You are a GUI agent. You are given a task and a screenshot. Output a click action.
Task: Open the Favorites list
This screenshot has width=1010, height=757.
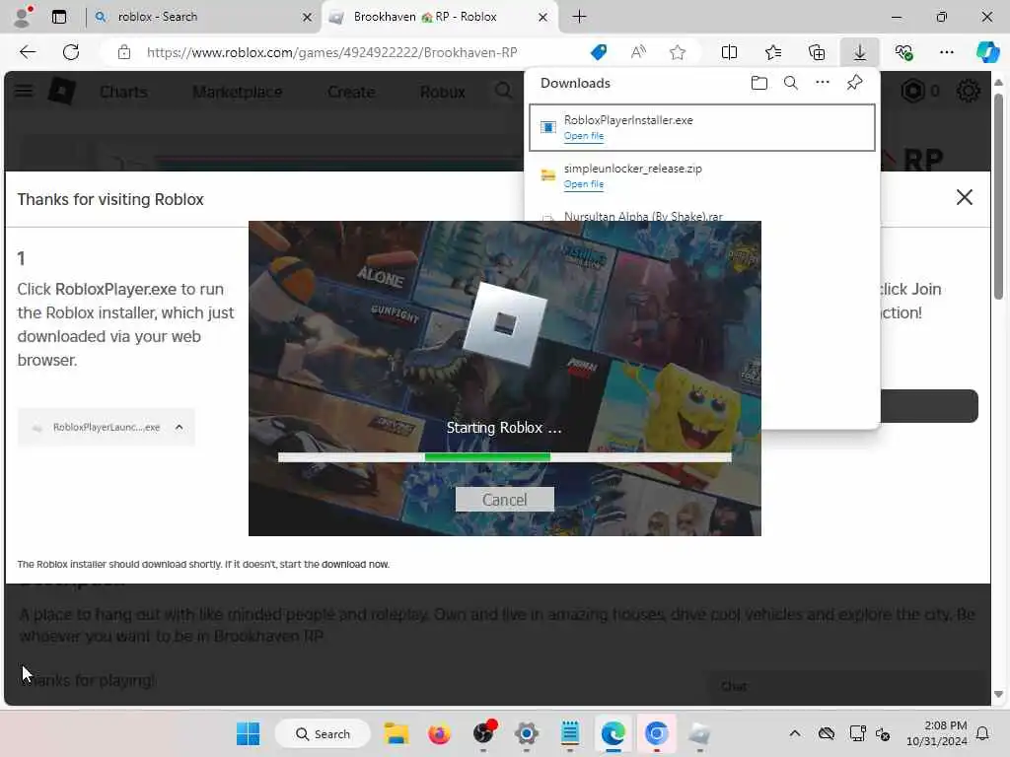pos(773,52)
